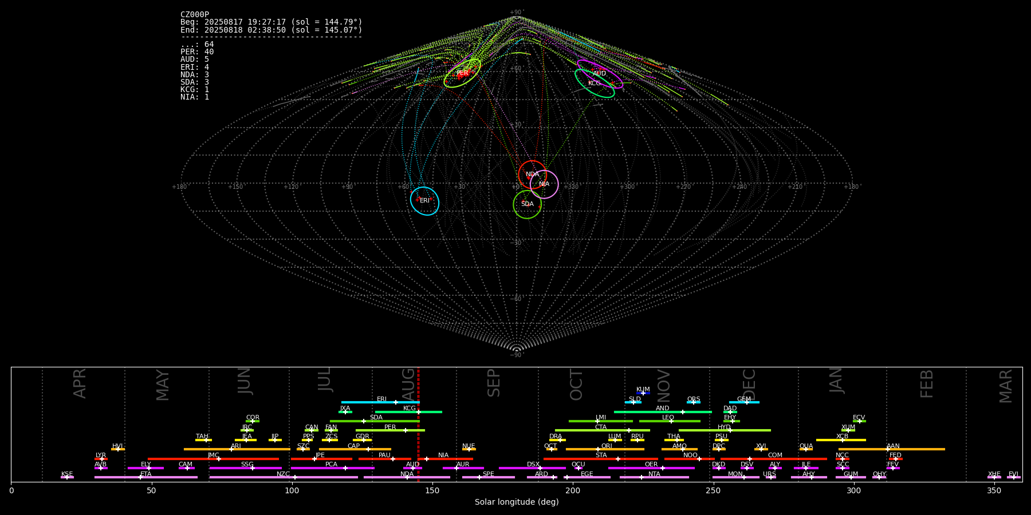Screen dimensions: 1031x515
Task: Click the pink NDA bar in the timeline
Action: 407,477
